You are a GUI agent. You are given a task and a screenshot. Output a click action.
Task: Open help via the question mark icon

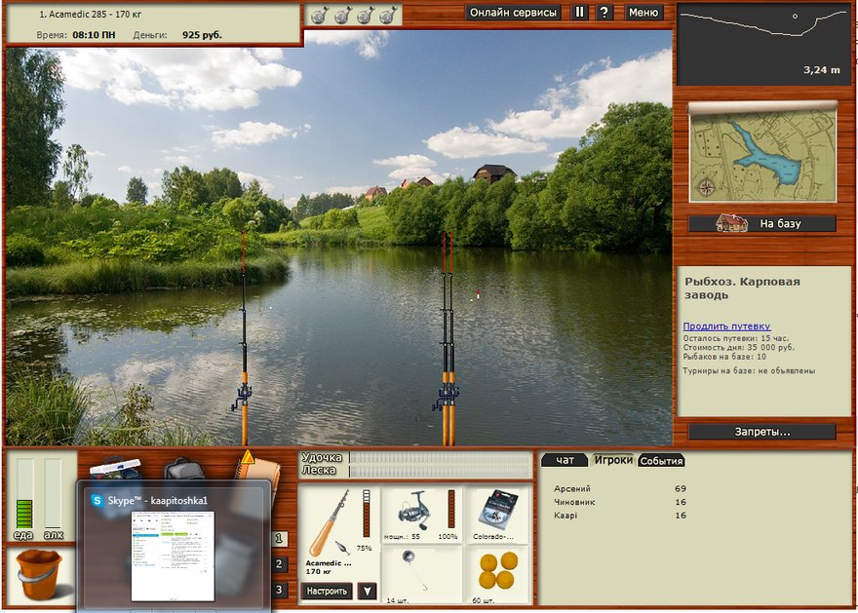click(604, 13)
